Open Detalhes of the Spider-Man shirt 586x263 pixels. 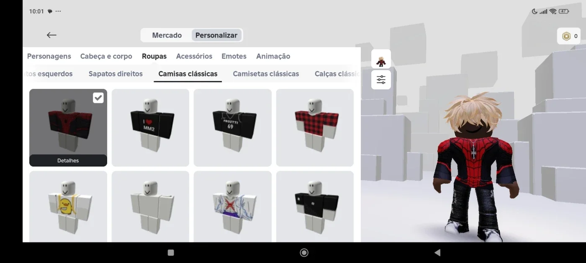[68, 160]
